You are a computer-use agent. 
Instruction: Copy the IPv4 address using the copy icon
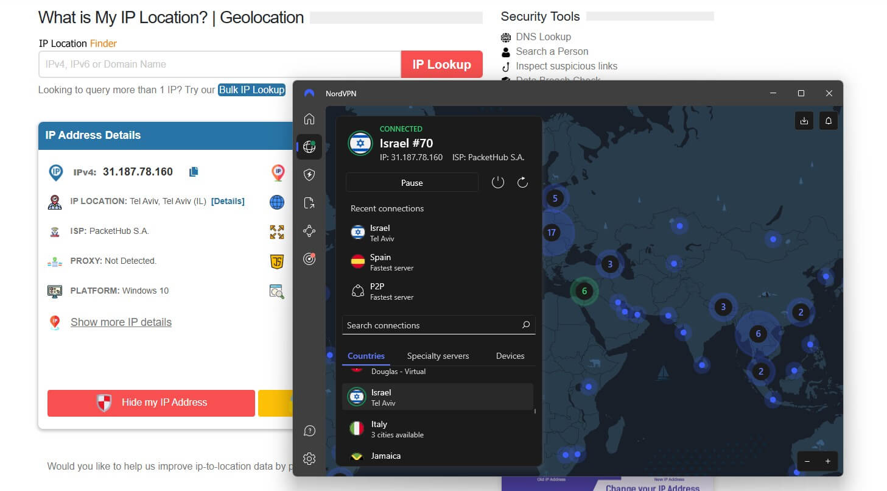[193, 172]
